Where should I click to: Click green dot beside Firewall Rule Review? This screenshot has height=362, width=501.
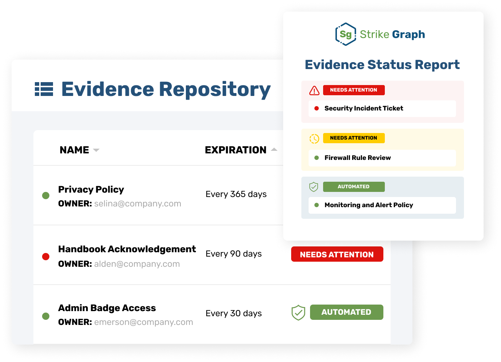point(317,158)
